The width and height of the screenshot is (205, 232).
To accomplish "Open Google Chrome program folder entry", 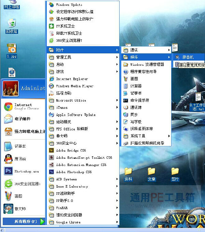I will point(83,222).
